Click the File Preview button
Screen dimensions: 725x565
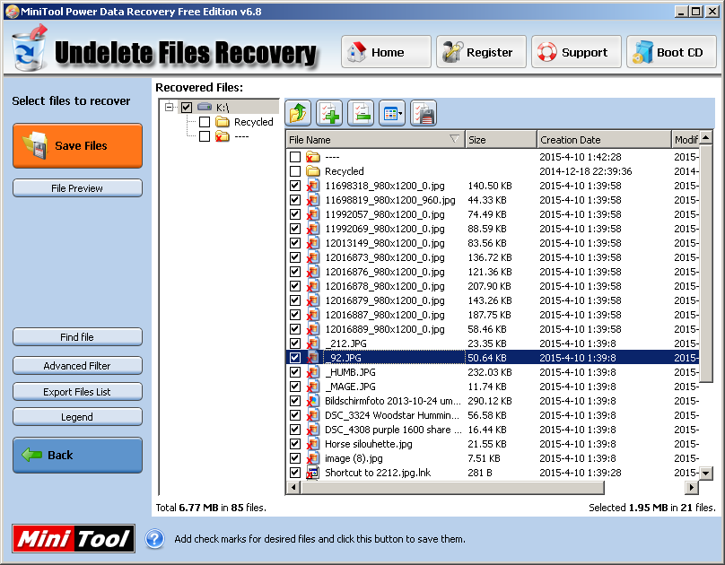tap(77, 188)
